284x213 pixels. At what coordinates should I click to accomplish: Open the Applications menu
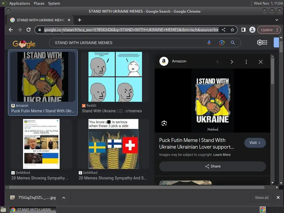click(20, 3)
